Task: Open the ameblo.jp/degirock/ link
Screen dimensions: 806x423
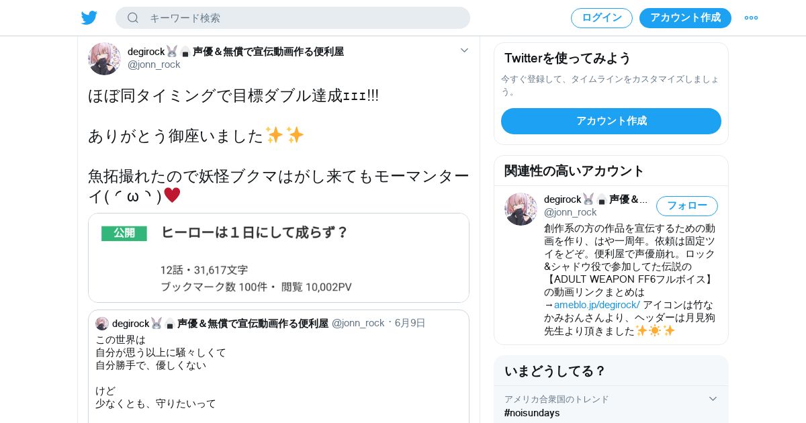Action: point(596,305)
